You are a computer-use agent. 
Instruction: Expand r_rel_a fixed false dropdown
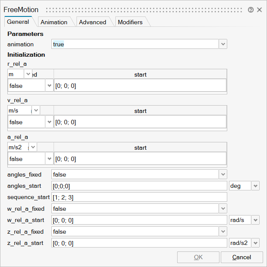(x=49, y=86)
